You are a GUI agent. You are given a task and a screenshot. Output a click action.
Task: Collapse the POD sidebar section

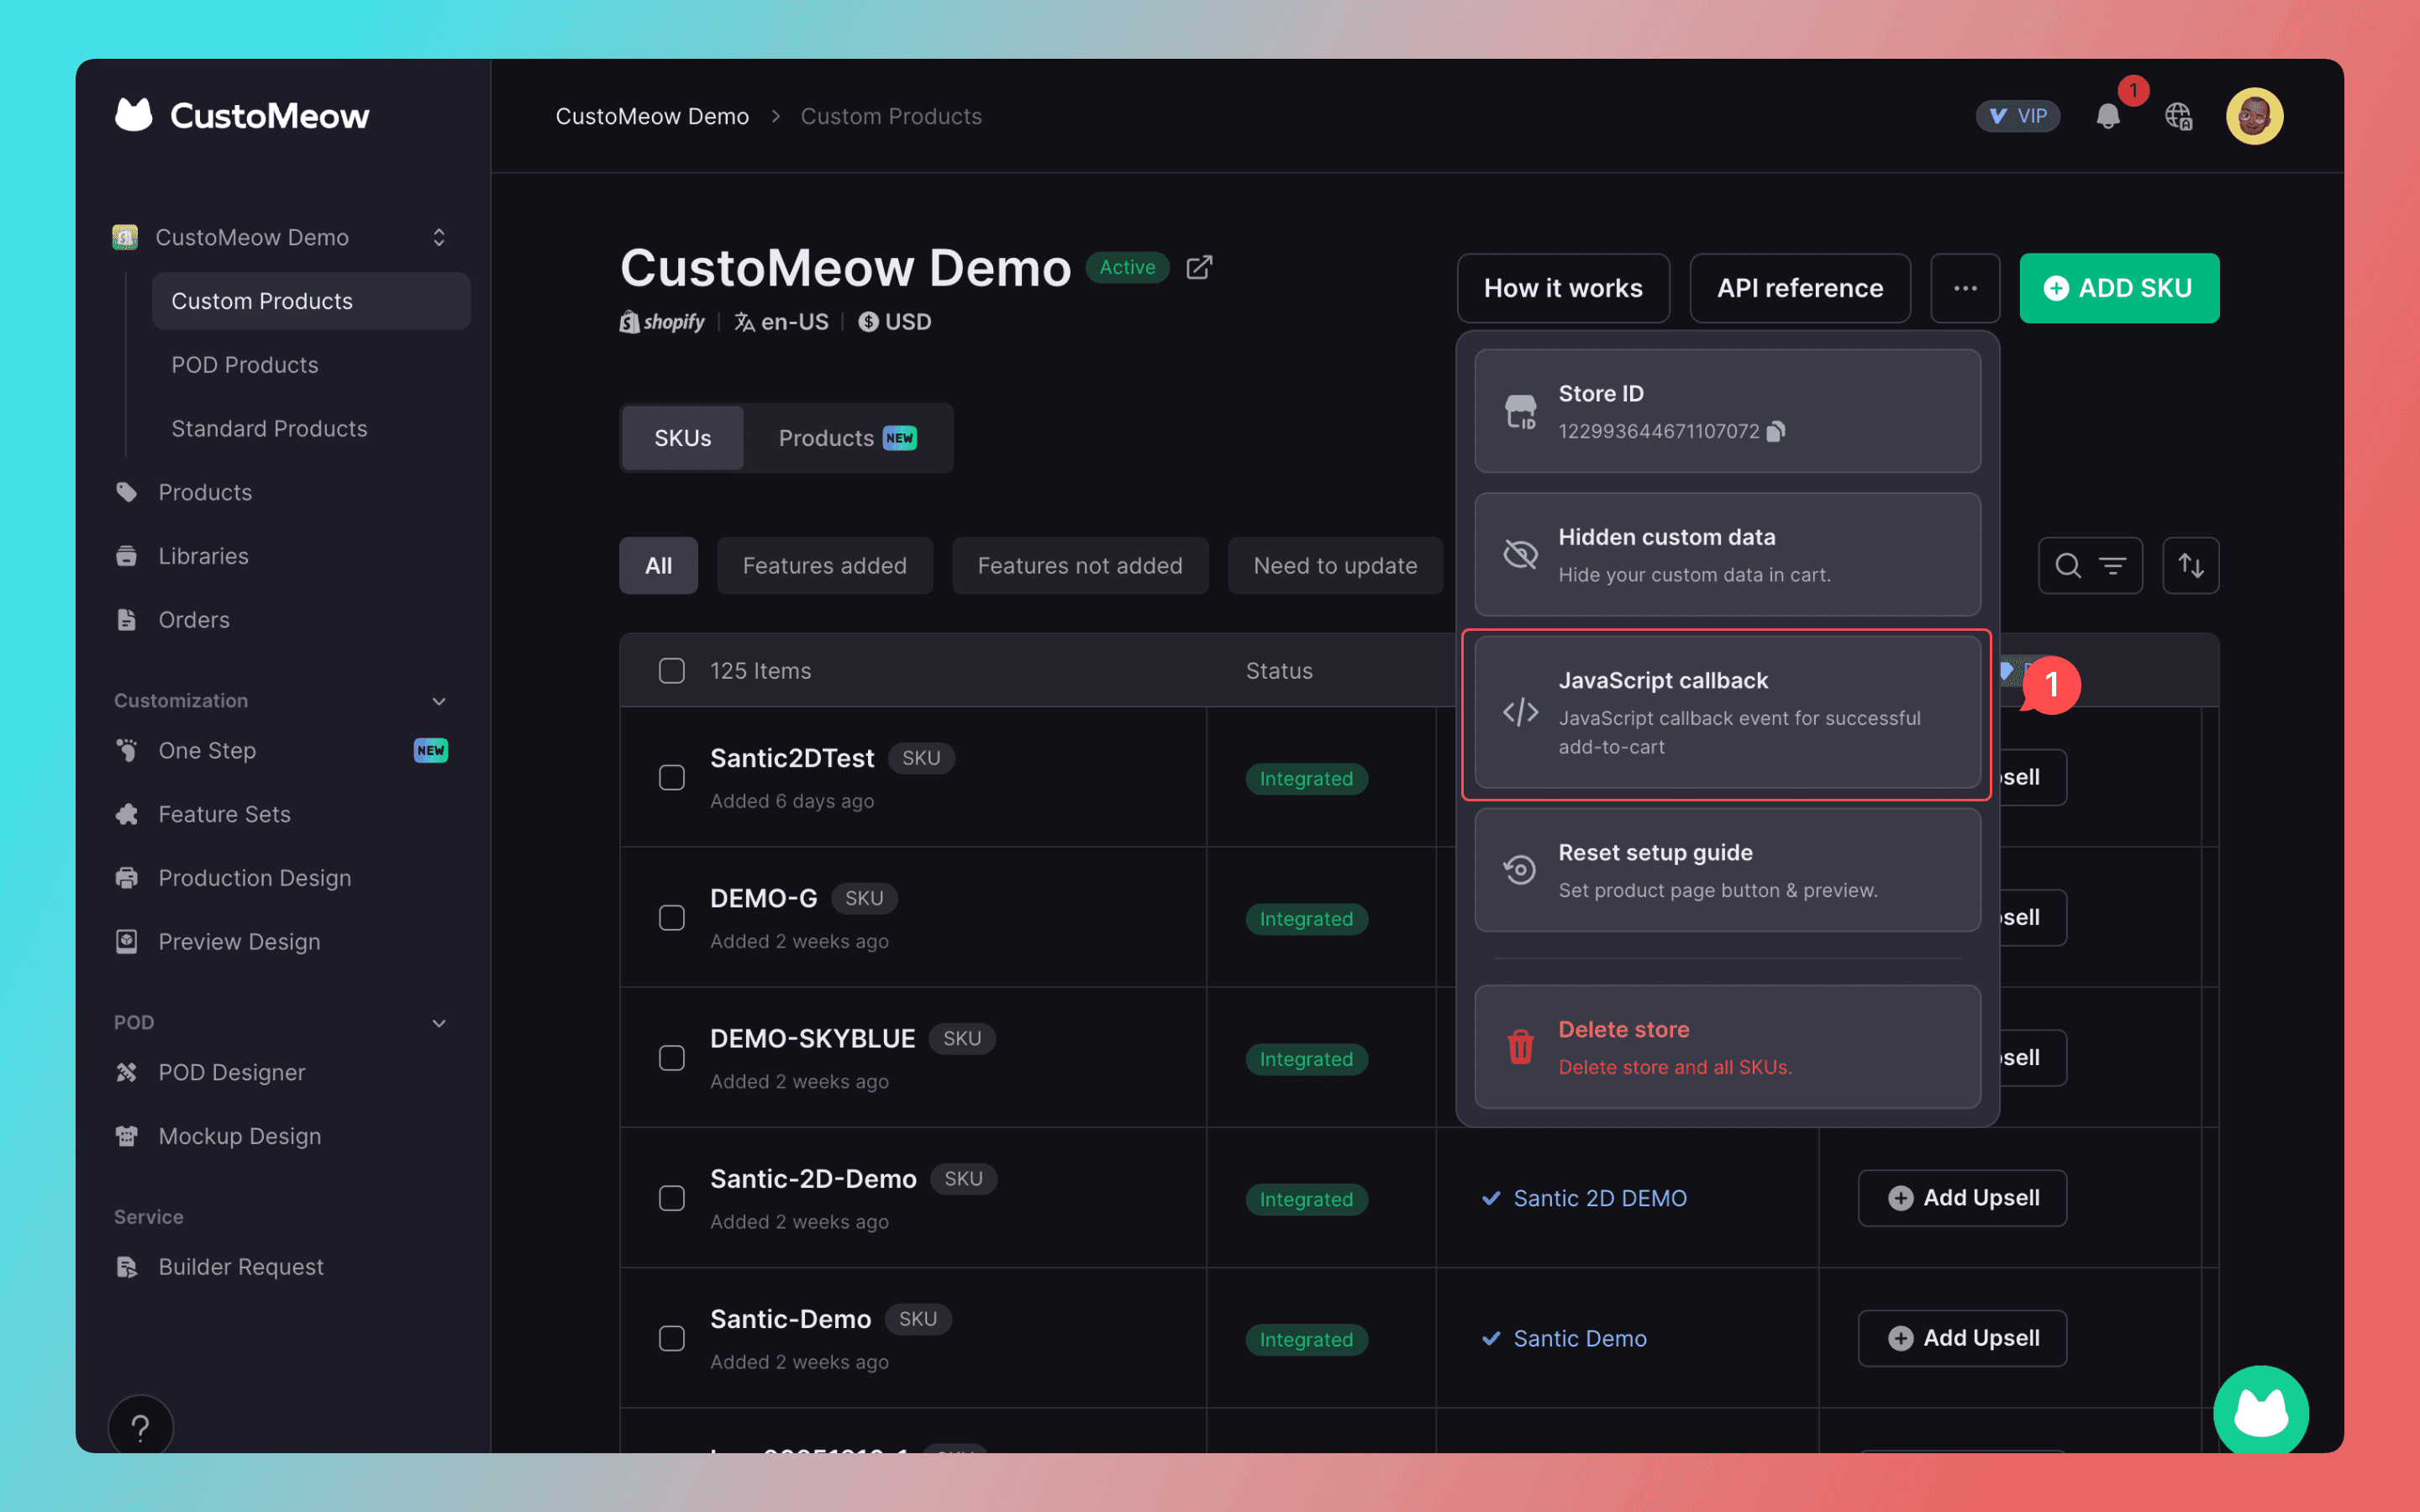tap(438, 1023)
